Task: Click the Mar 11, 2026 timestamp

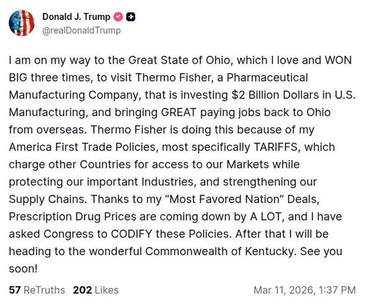Action: 305,290
